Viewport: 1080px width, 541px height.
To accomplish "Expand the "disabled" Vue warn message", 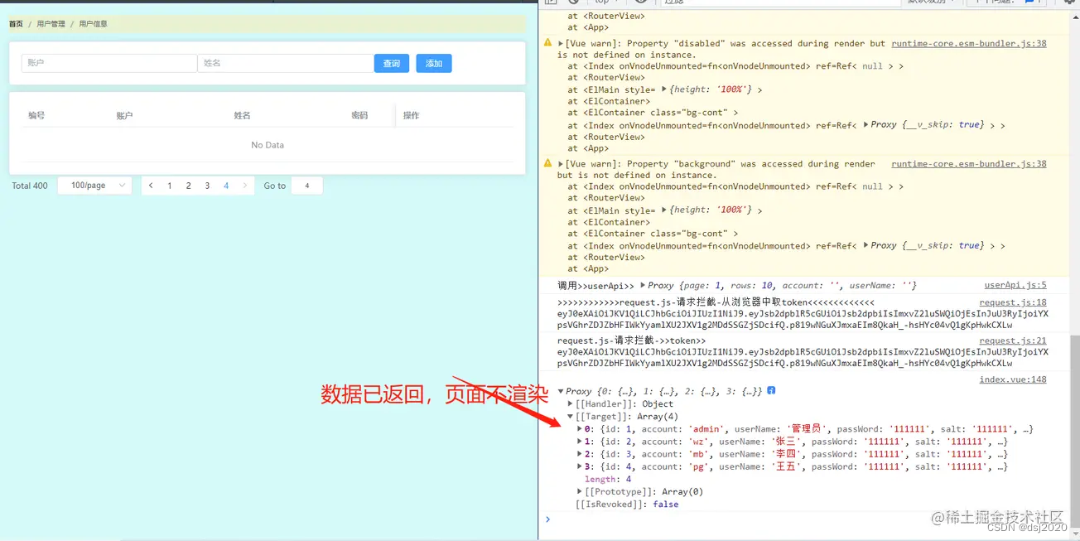I will (562, 44).
